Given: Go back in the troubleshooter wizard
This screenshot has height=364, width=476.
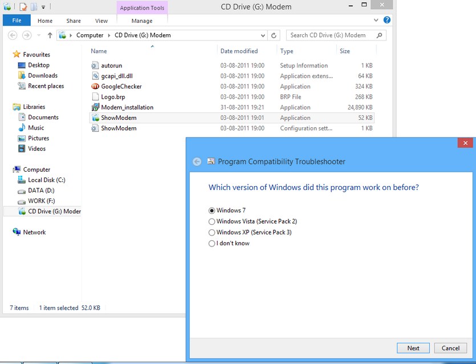Looking at the screenshot, I should (x=197, y=161).
